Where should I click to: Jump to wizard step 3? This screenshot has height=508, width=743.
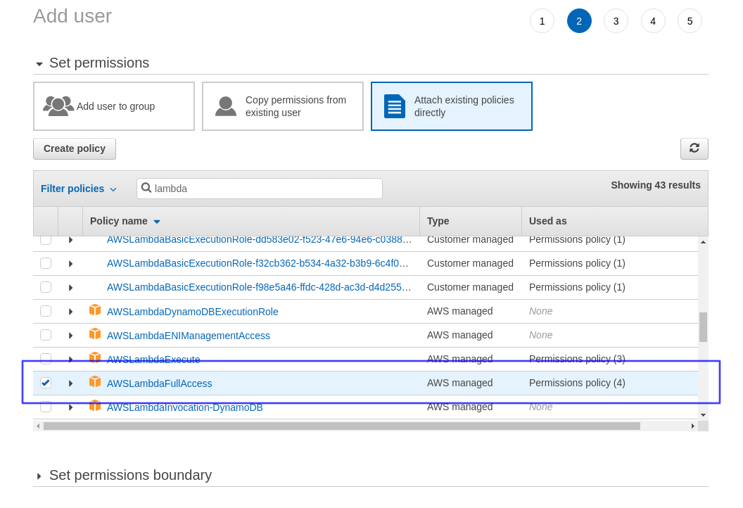click(616, 21)
